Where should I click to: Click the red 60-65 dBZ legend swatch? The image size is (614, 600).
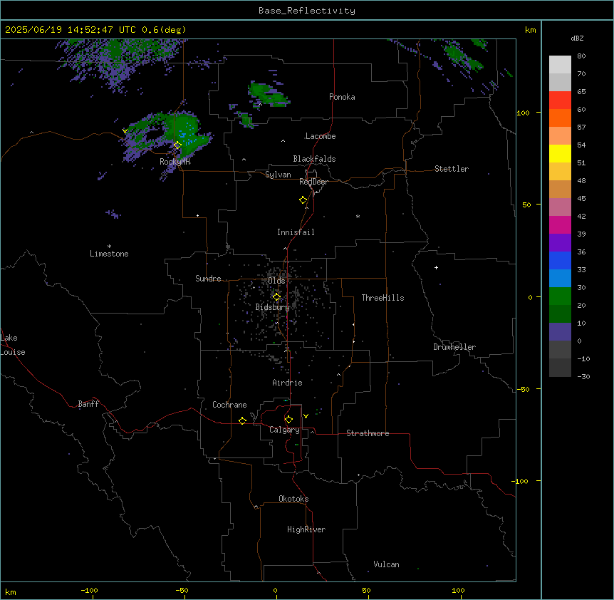click(560, 100)
